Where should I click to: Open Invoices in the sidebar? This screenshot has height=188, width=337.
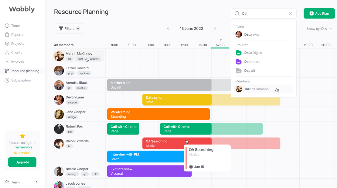[14, 61]
